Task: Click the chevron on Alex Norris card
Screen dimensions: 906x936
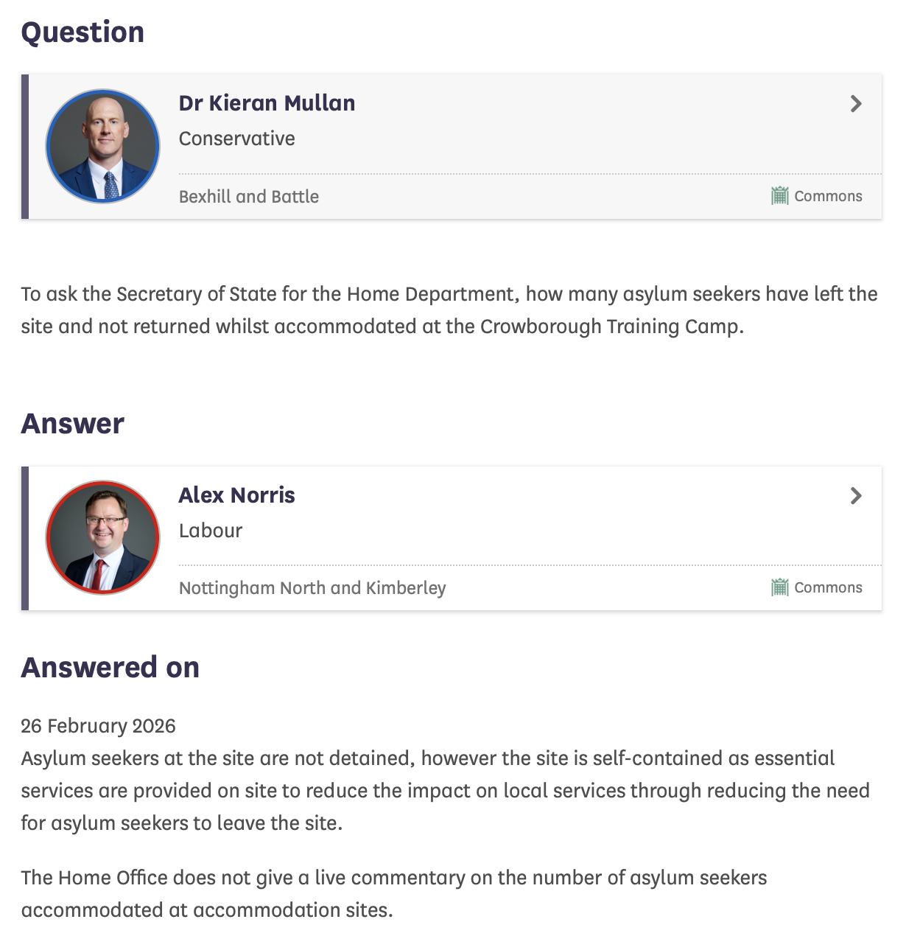Action: [x=855, y=496]
